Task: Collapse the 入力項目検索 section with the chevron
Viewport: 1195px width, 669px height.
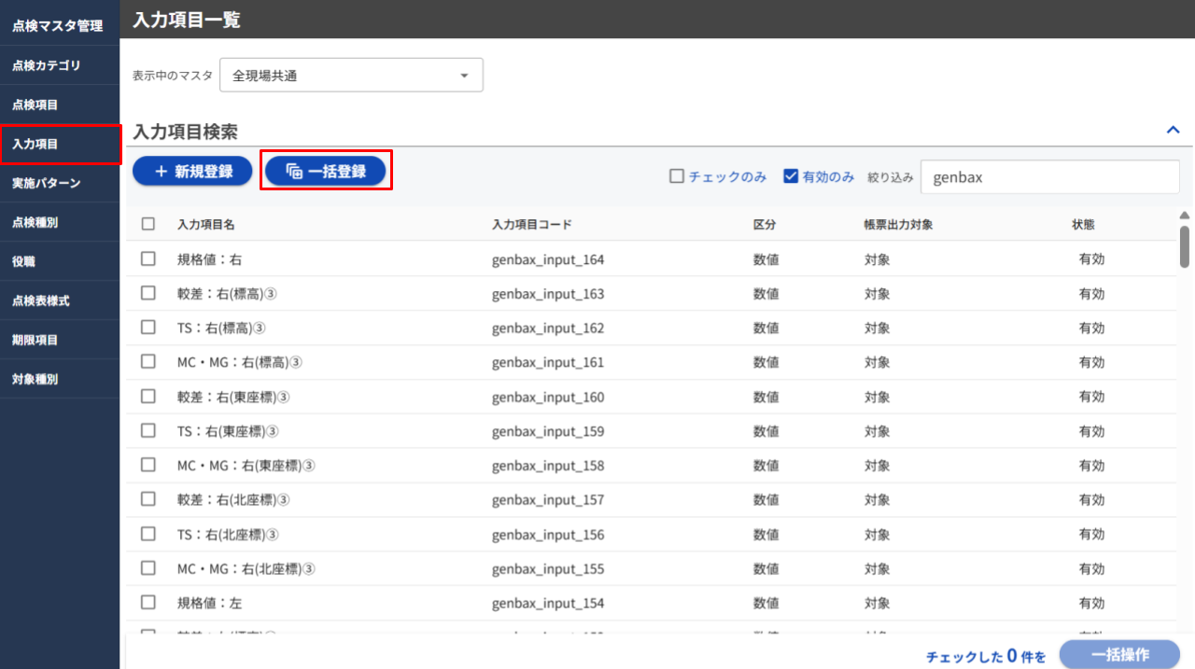Action: tap(1173, 130)
